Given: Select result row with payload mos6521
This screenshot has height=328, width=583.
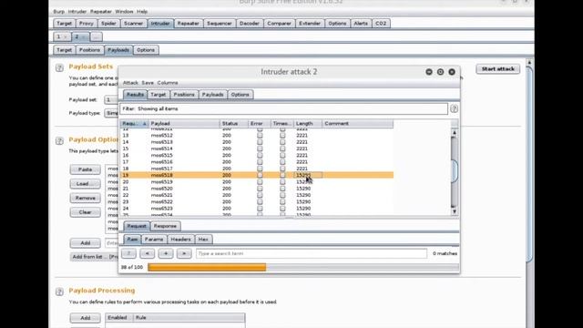Looking at the screenshot, I should click(x=257, y=195).
